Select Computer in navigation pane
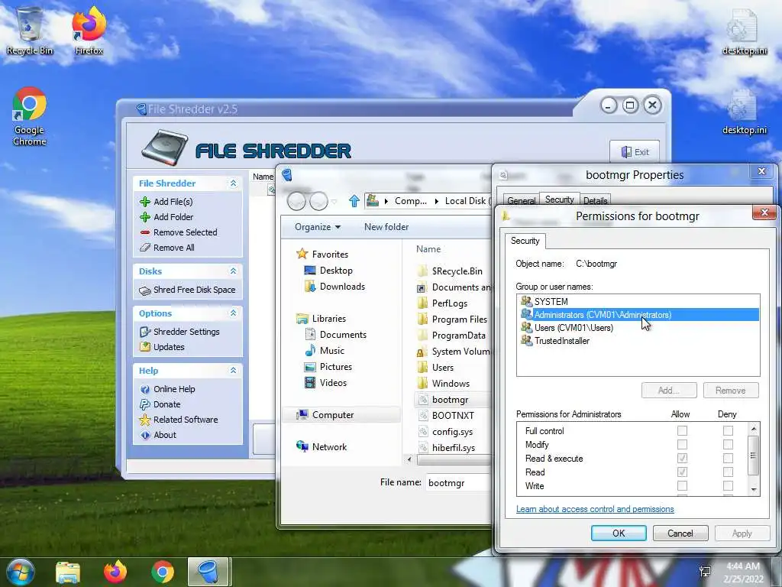This screenshot has width=782, height=587. click(341, 415)
